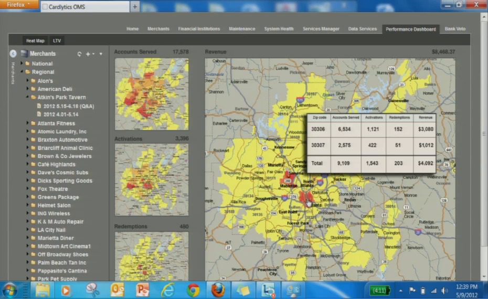This screenshot has width=488, height=299.
Task: Open Sticky Notes taskbar icon
Action: [x=243, y=291]
